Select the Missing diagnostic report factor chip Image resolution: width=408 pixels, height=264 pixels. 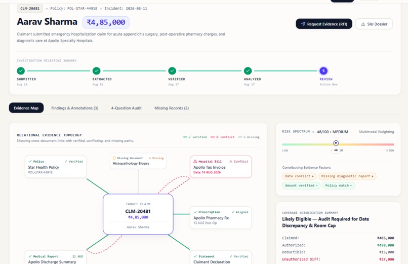pos(347,176)
